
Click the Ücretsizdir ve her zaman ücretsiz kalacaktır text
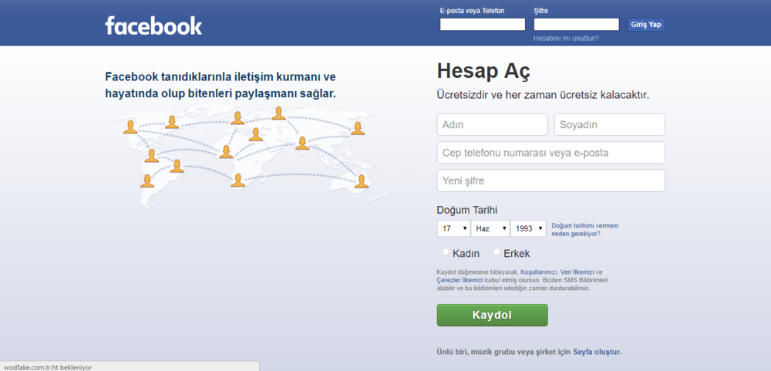point(543,96)
